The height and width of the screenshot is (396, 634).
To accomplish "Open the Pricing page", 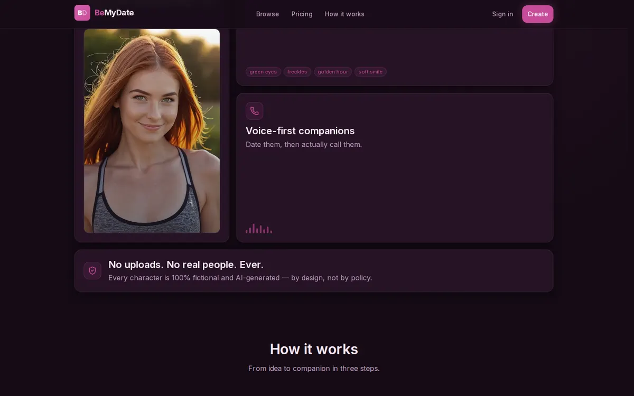I will click(x=302, y=14).
